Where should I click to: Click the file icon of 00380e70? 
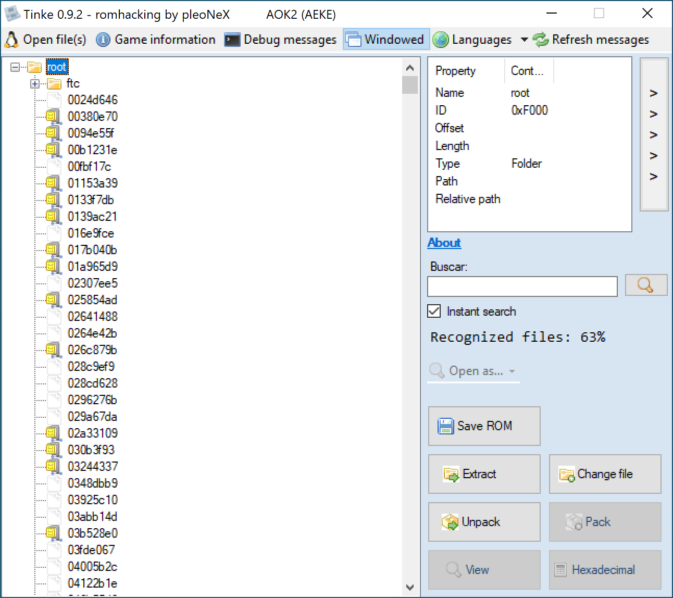(53, 117)
